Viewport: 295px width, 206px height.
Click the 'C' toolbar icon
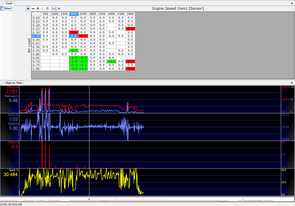48,9
